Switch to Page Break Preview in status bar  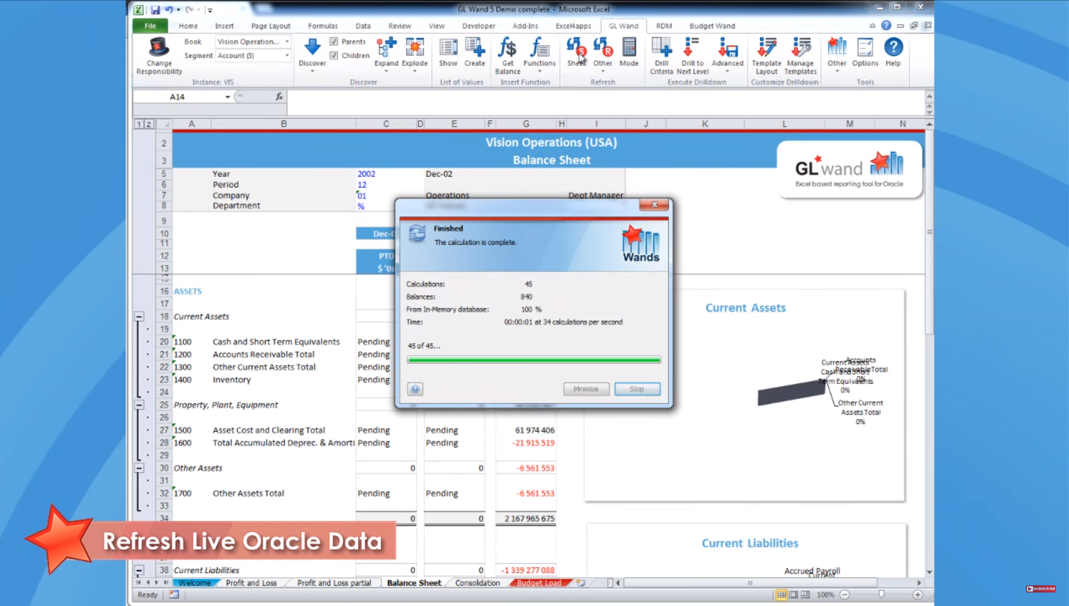click(805, 595)
